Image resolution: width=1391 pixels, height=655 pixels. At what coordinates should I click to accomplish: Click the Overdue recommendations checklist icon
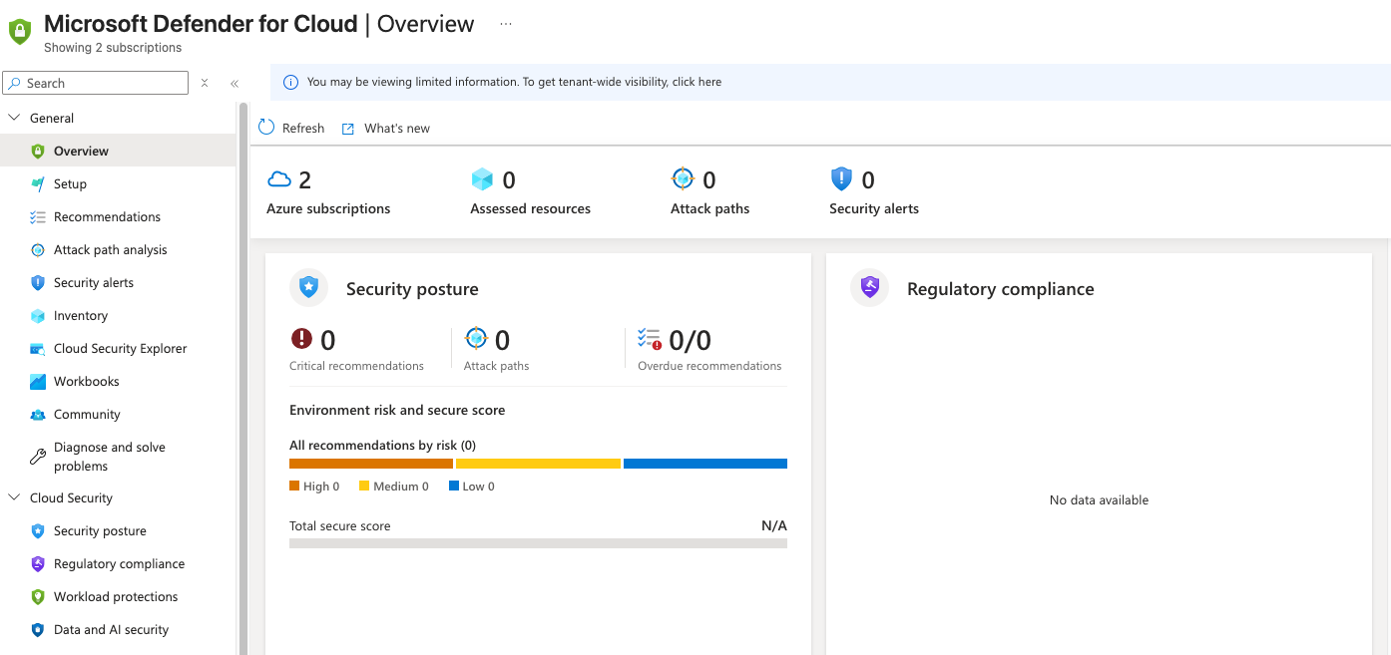click(x=650, y=340)
